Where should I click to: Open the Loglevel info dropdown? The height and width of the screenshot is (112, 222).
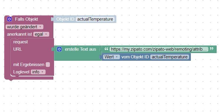(x=38, y=72)
